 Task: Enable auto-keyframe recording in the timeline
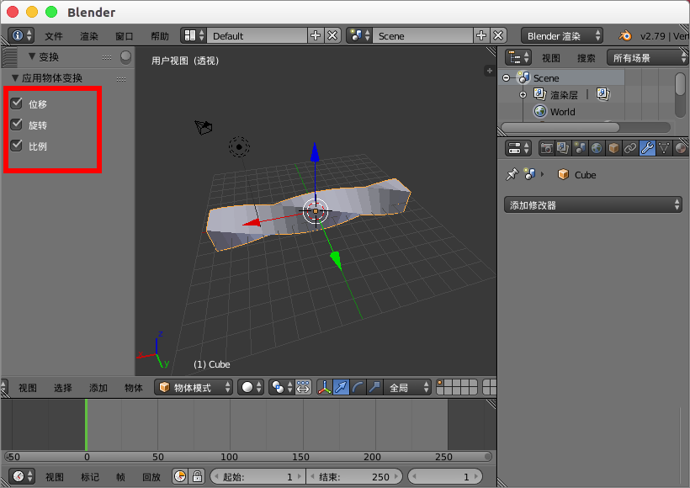178,476
